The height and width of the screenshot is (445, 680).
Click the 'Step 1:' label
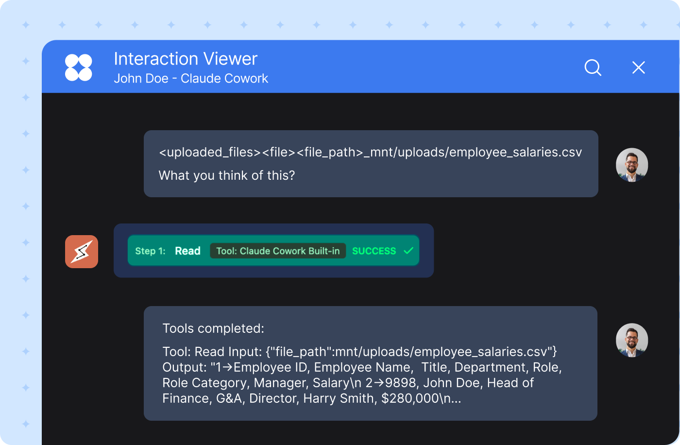point(150,251)
